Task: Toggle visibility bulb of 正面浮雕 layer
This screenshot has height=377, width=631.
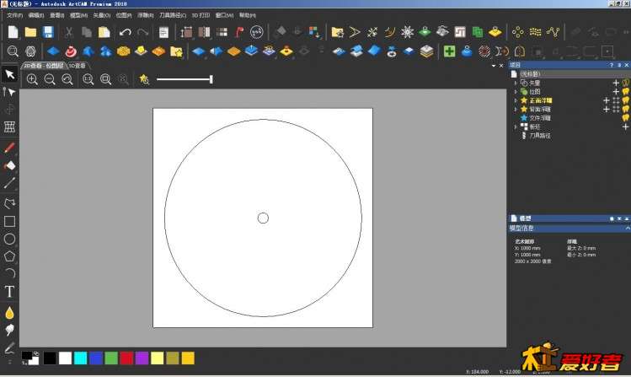Action: (625, 100)
